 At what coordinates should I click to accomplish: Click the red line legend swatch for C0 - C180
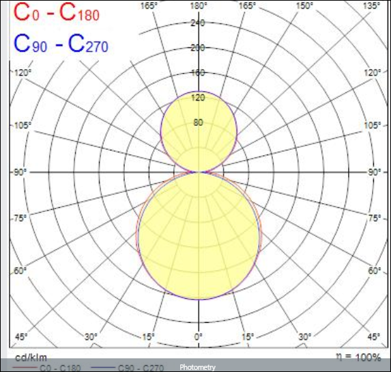tap(25, 367)
